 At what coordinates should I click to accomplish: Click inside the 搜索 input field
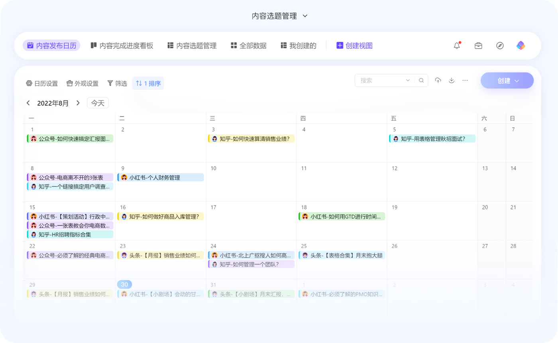tap(381, 80)
